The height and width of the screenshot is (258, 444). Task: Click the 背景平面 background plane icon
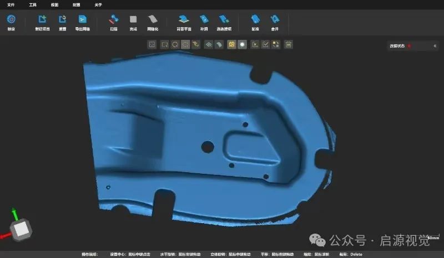coord(184,20)
